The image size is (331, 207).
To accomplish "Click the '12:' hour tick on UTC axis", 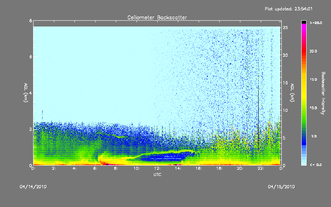I will tap(157, 168).
